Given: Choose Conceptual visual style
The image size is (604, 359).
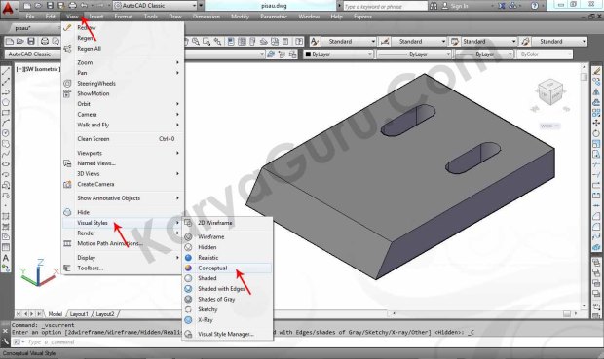Looking at the screenshot, I should 227,268.
